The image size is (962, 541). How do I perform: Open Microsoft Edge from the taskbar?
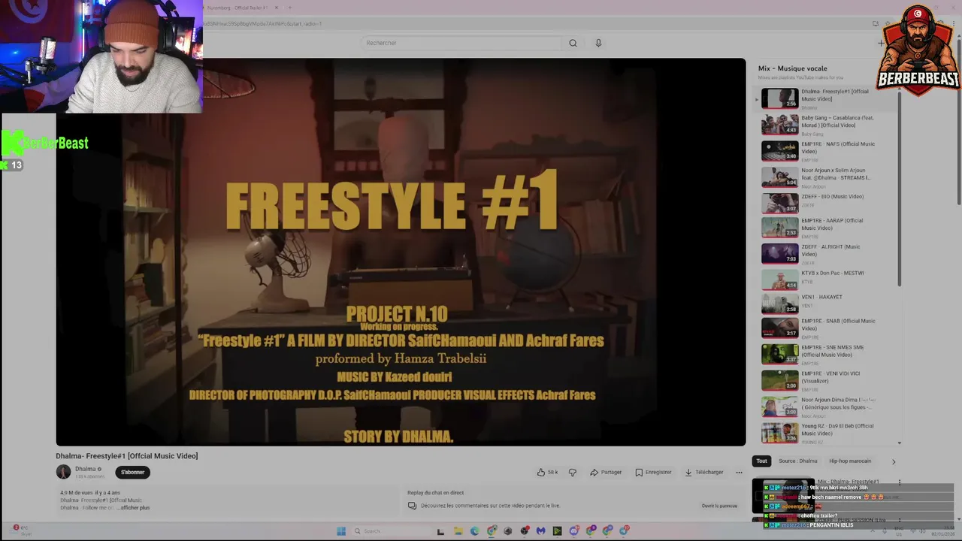474,531
